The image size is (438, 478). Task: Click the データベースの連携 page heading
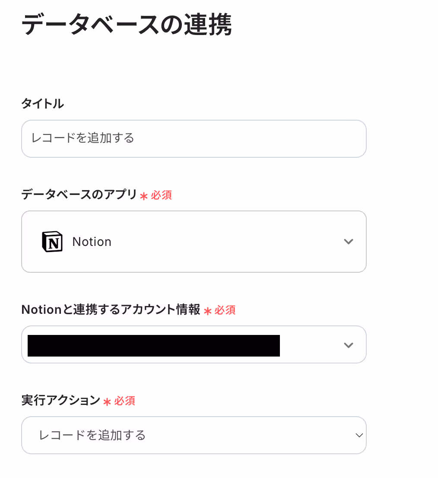click(x=126, y=25)
